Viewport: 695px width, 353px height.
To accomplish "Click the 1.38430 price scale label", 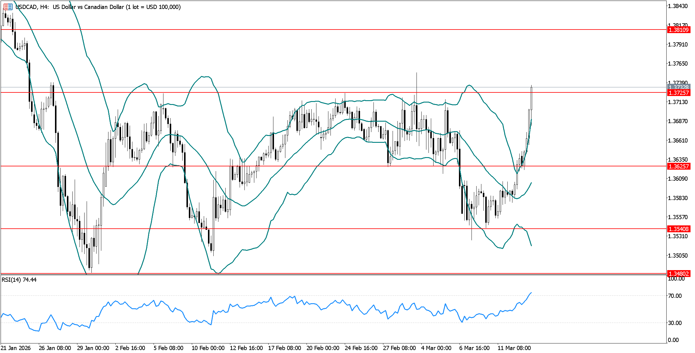I will 678,6.
